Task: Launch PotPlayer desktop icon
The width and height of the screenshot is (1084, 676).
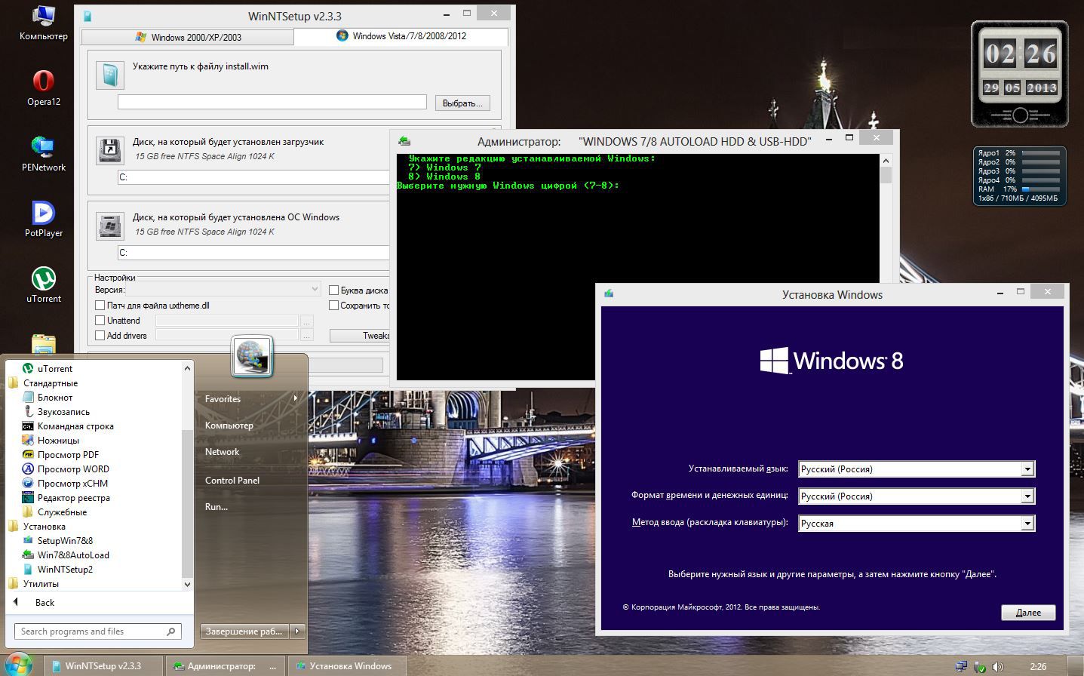Action: click(44, 220)
